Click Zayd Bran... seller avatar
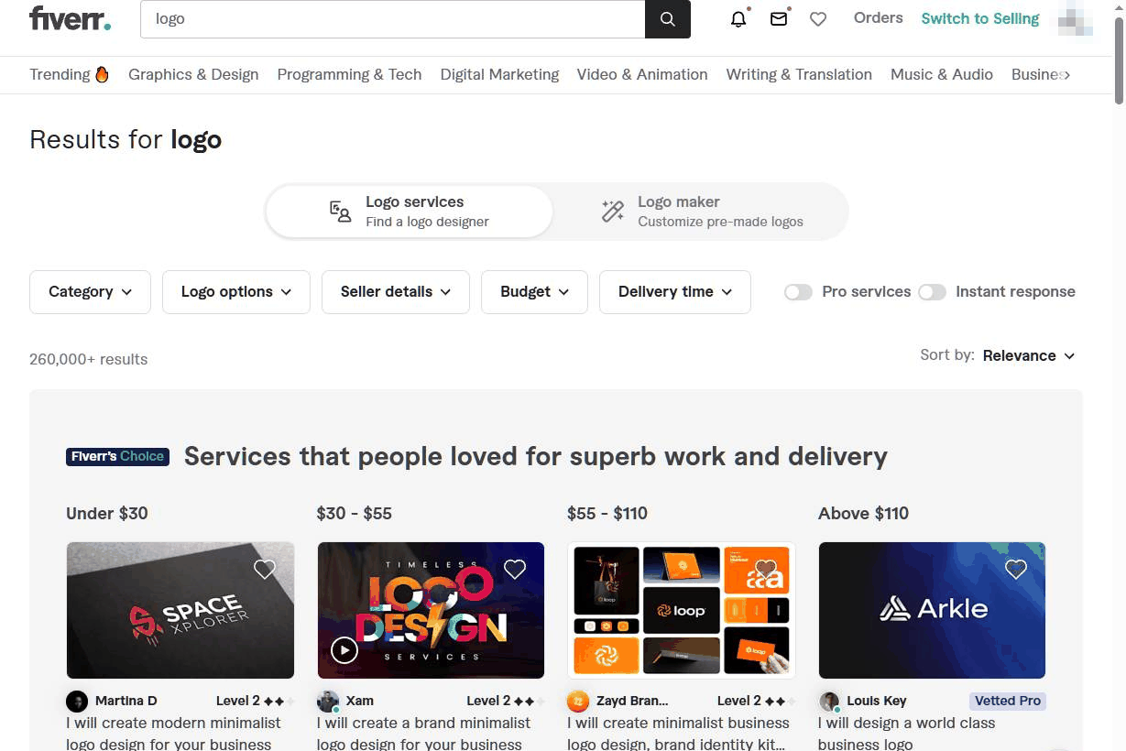This screenshot has width=1126, height=751. pos(578,702)
